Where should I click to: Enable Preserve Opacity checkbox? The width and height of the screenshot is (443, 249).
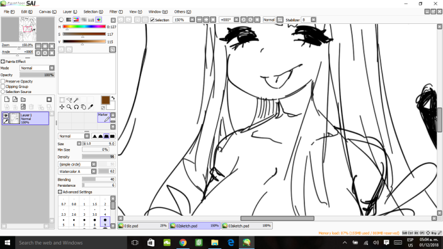[x=3, y=82]
